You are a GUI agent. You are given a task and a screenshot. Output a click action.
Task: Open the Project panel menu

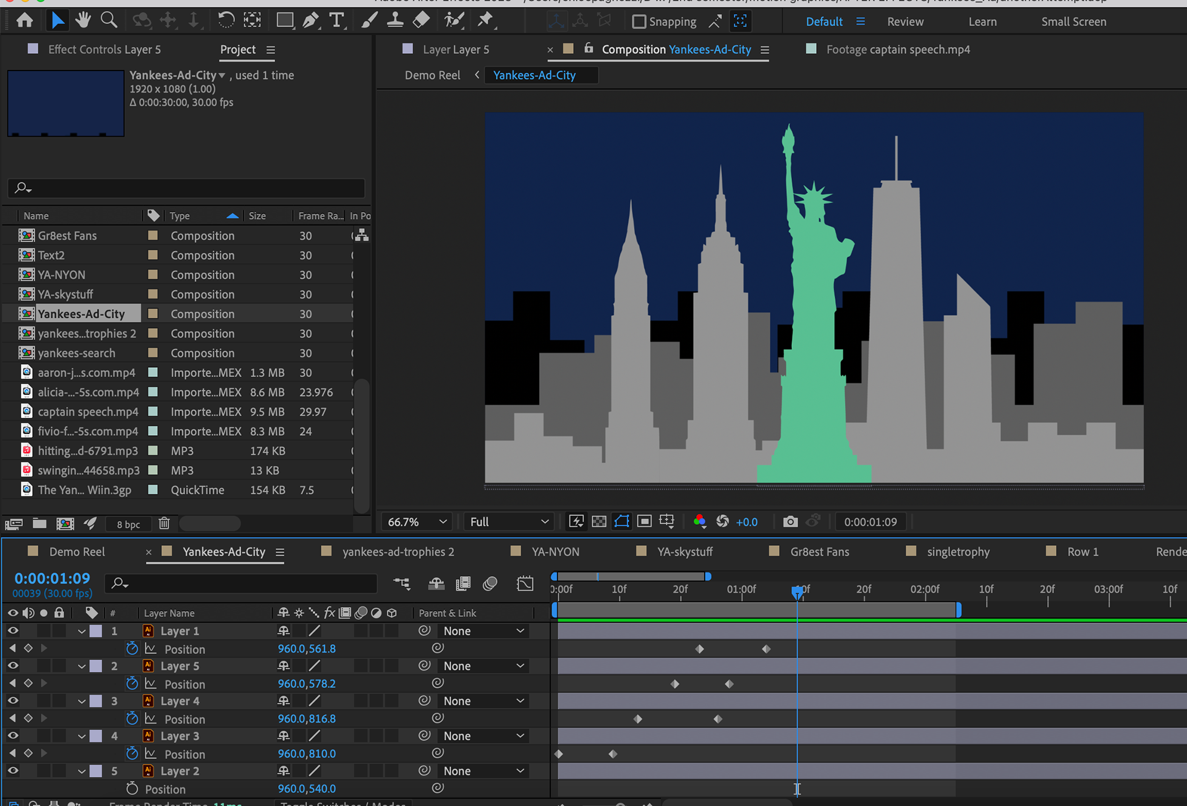pos(270,49)
